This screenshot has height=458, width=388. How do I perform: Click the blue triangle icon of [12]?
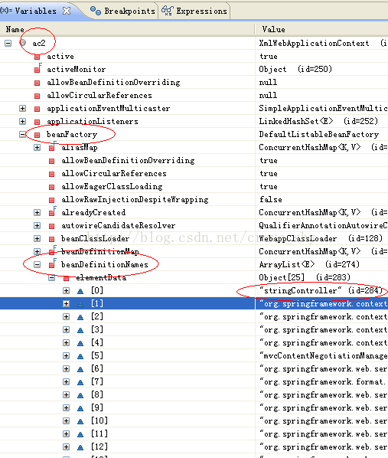tap(80, 447)
